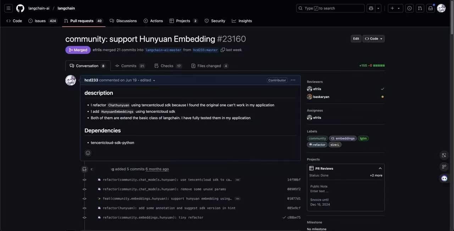Expand commit 14f90bf message ellipsis
The height and width of the screenshot is (231, 454).
[x=238, y=180]
